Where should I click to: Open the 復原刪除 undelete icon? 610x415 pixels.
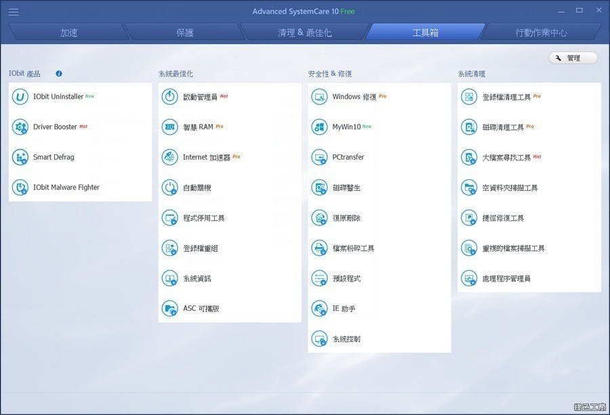pos(319,217)
